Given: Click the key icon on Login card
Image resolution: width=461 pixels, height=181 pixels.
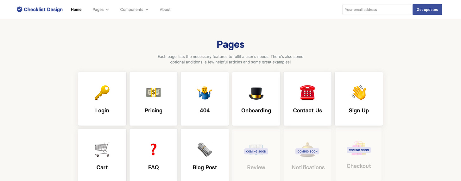Looking at the screenshot, I should click(102, 93).
